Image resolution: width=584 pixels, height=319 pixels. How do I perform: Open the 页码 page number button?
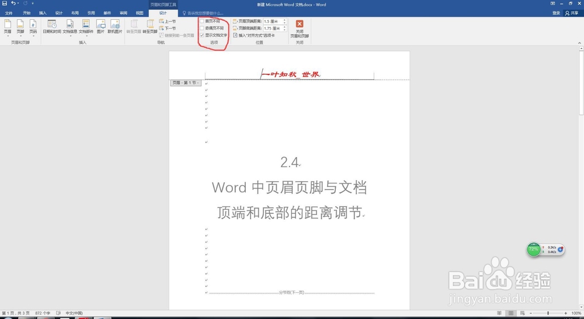point(33,27)
